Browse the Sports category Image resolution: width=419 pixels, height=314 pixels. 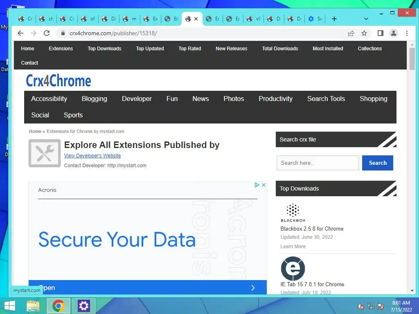[73, 115]
